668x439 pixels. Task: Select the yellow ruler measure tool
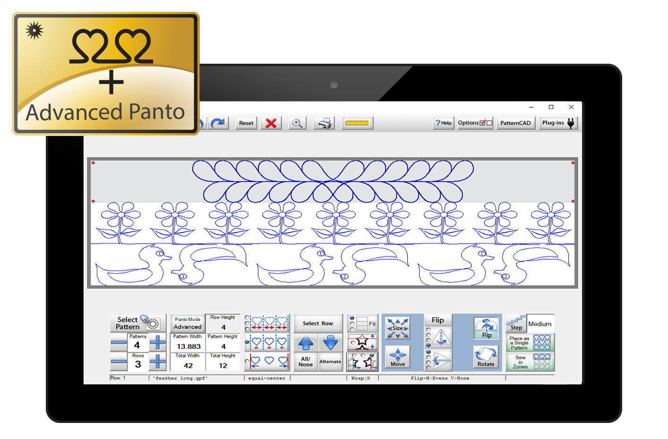click(358, 123)
